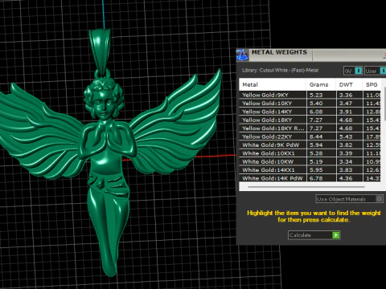This screenshot has width=386, height=289.
Task: Select the White Gold:10KX1 metal
Action: [x=273, y=153]
